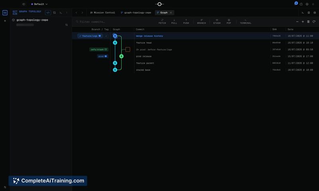Screen dimensions: 319x191
Task: Click the SHA column header
Action: coord(274,29)
